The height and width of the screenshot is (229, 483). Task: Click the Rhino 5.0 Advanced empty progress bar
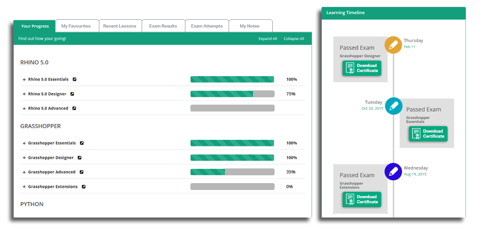pyautogui.click(x=232, y=108)
